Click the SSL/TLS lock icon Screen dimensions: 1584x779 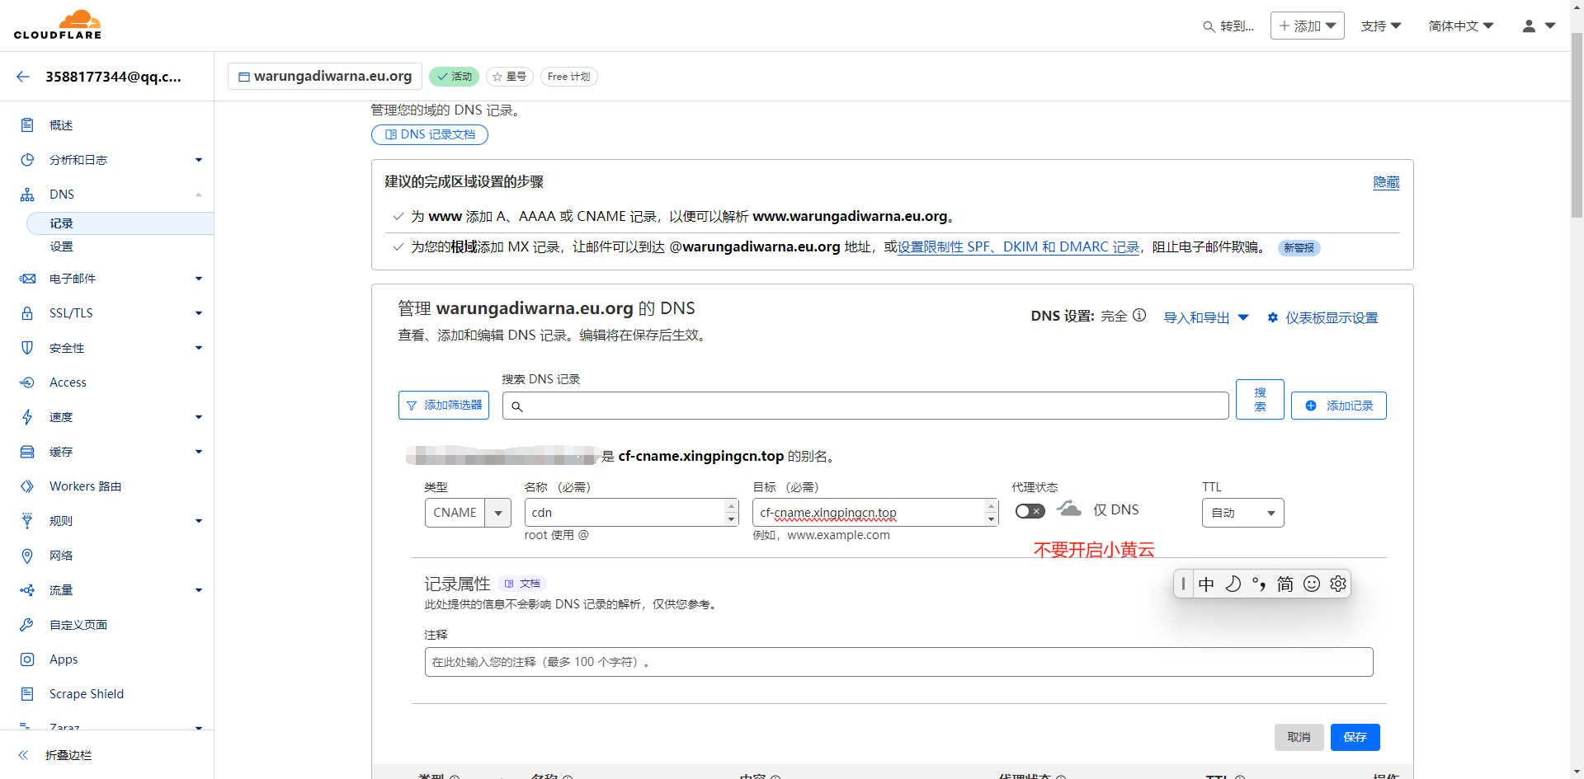27,313
